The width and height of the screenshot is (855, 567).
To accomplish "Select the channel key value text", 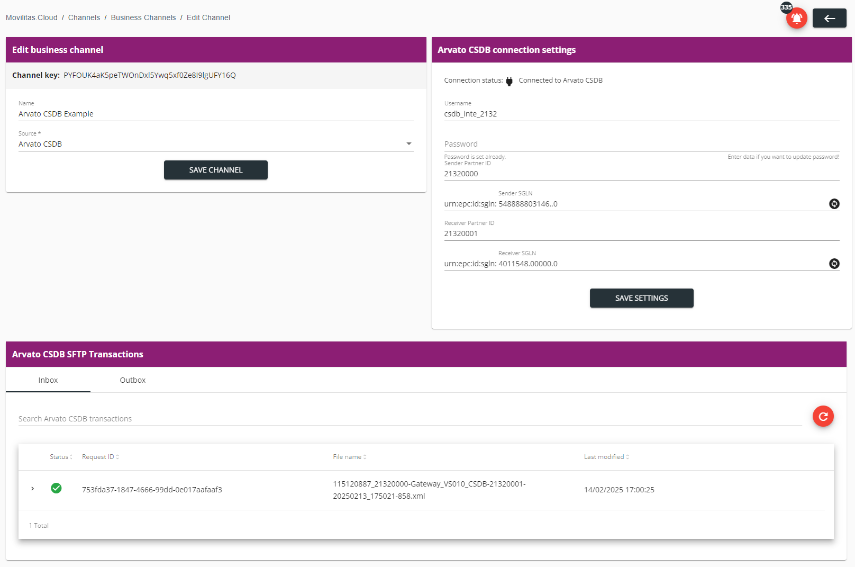I will 150,75.
